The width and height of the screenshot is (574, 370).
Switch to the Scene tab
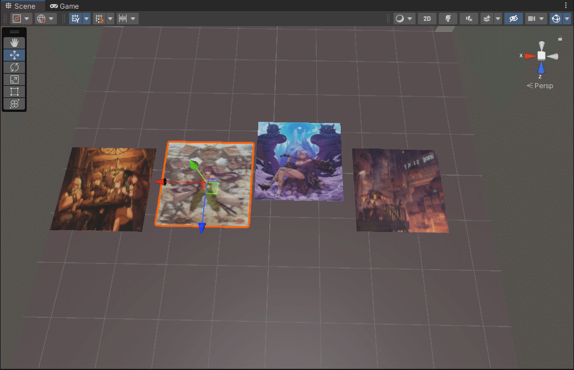(x=20, y=6)
